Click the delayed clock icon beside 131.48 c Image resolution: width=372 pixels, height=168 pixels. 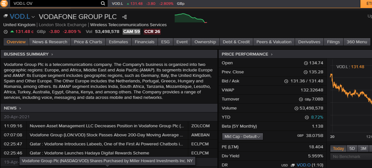coord(5,32)
